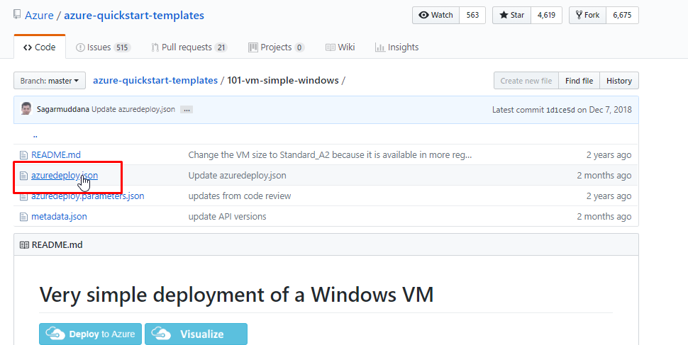Image resolution: width=688 pixels, height=345 pixels.
Task: Go up to parent directory (..)
Action: (x=35, y=135)
